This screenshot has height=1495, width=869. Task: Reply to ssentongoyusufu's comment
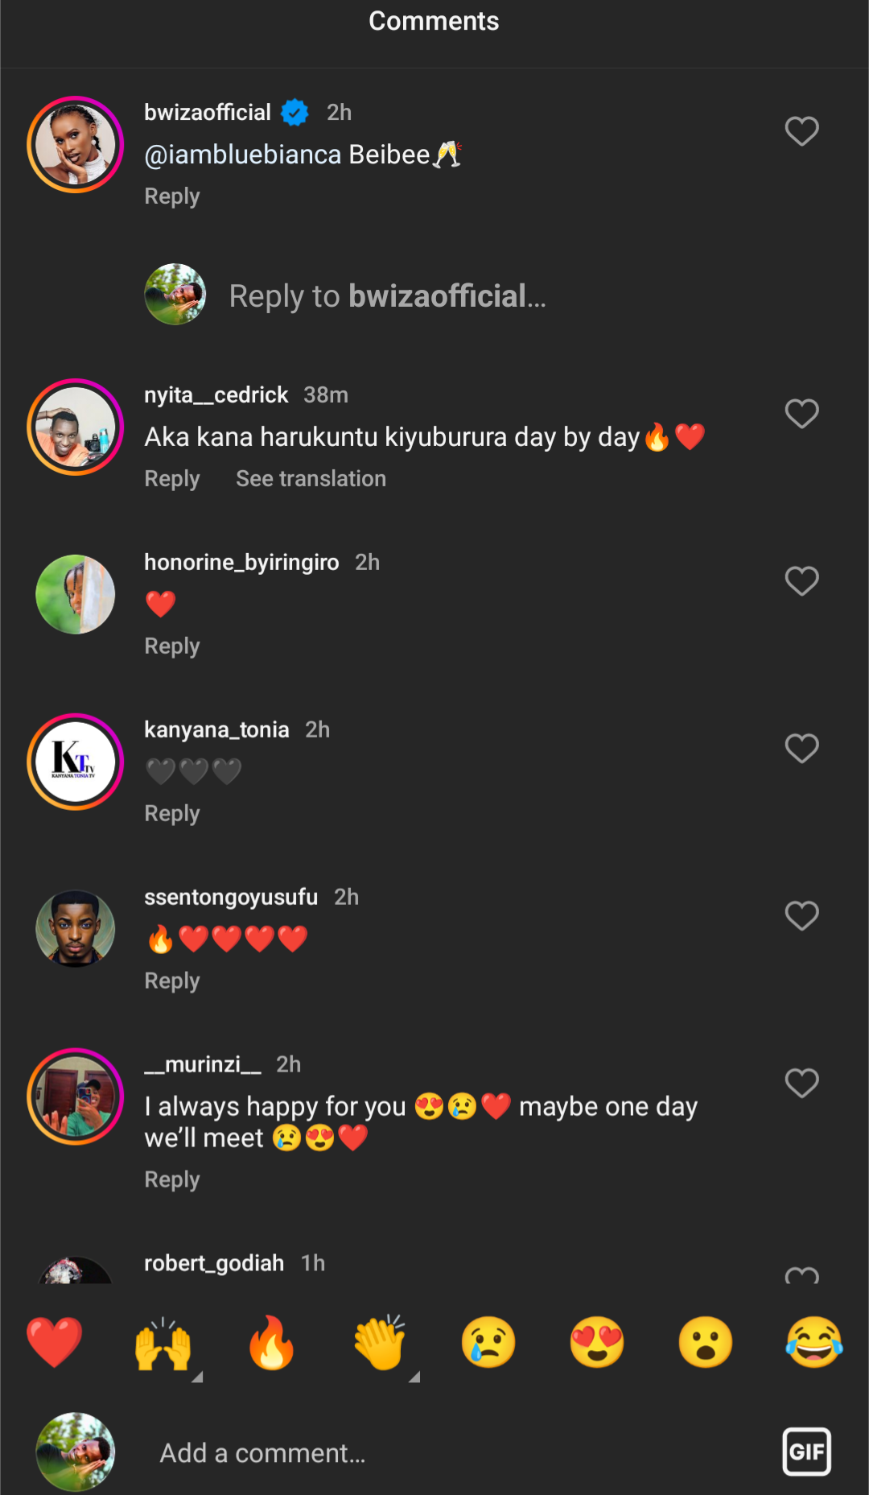(171, 981)
